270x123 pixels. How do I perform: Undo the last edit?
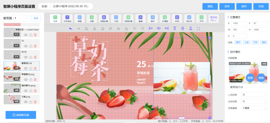pos(70,28)
